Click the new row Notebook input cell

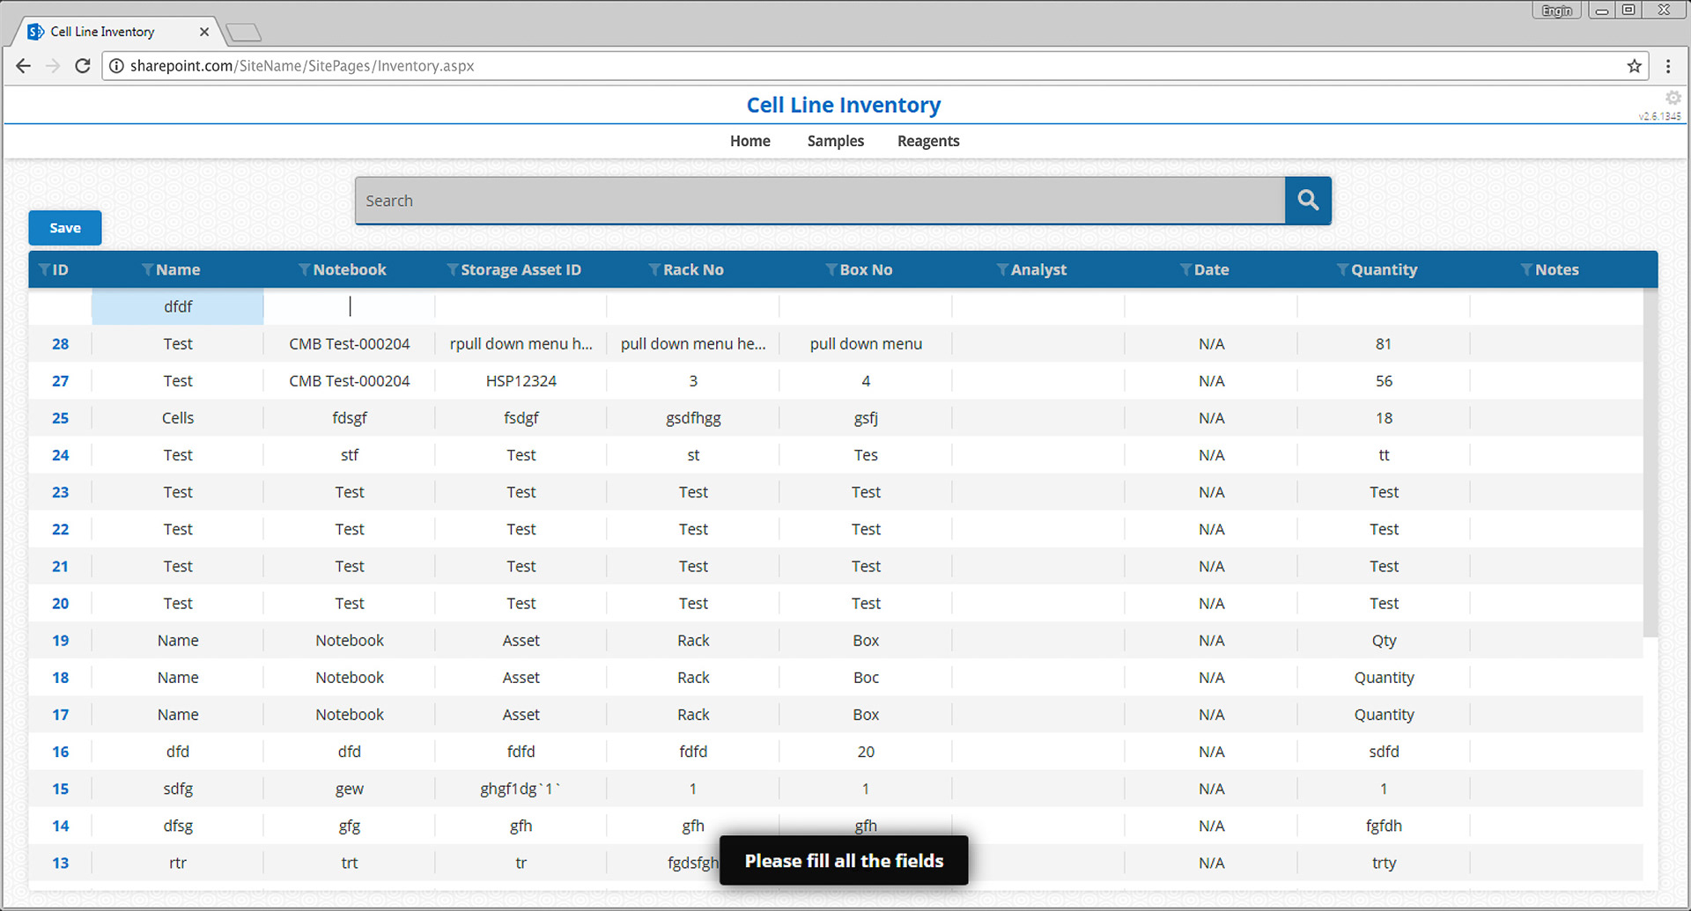point(350,306)
